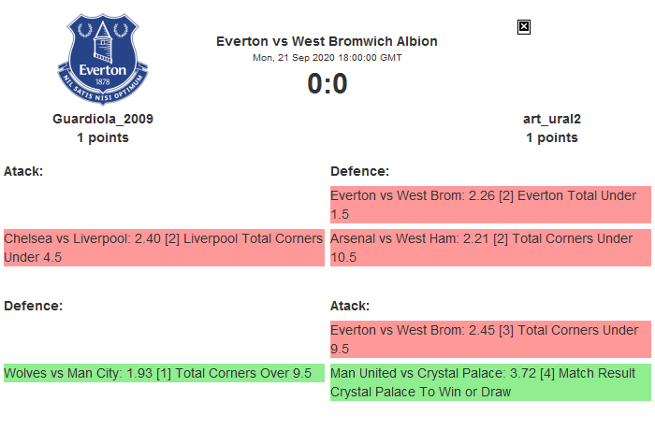Select the Chelsea vs Liverpool corners bet
Viewport: 655px width, 430px height.
[164, 248]
